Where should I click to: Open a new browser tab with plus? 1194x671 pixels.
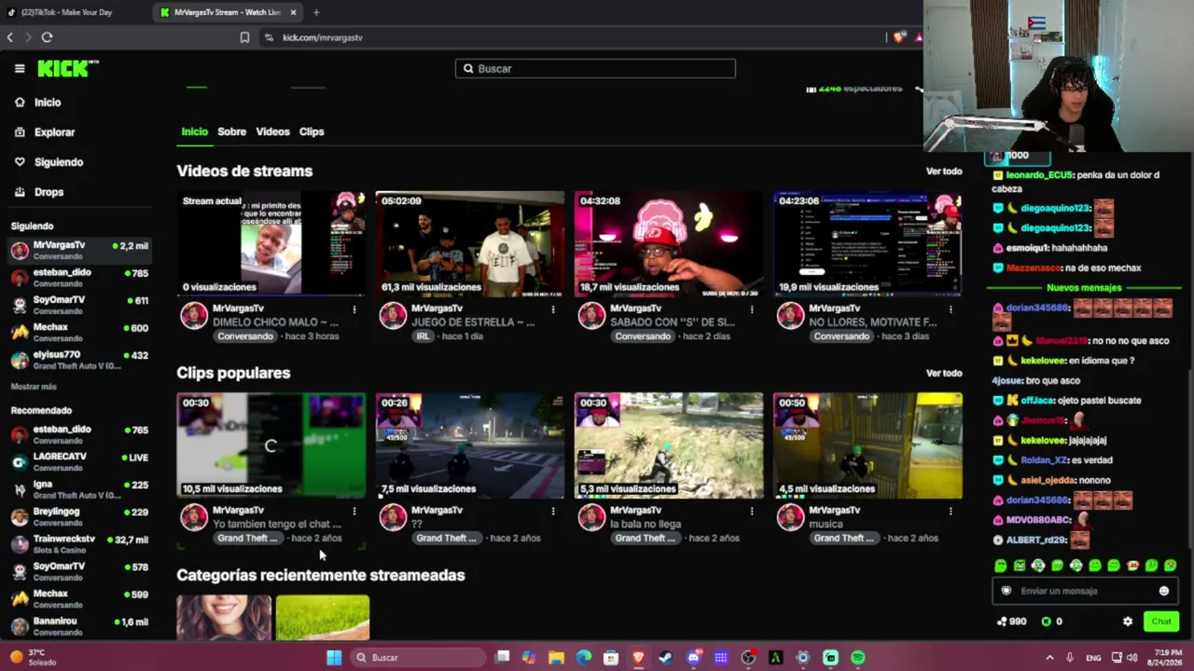point(316,12)
